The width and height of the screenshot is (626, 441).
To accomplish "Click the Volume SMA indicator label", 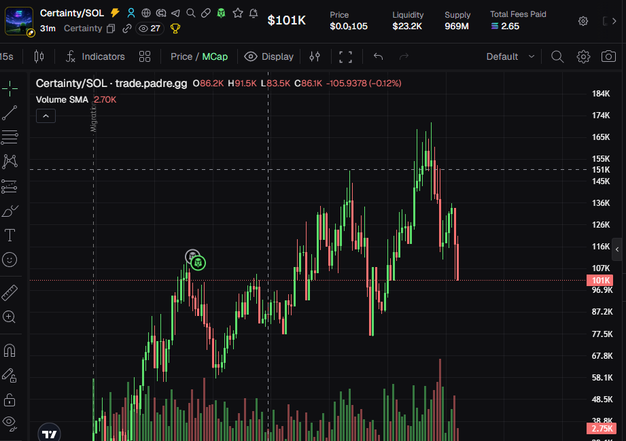I will point(62,100).
